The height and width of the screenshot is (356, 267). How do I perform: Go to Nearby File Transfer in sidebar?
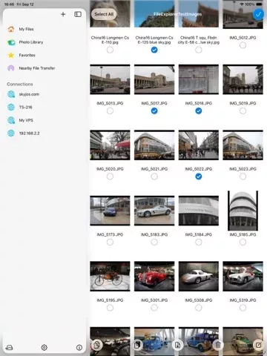(37, 68)
